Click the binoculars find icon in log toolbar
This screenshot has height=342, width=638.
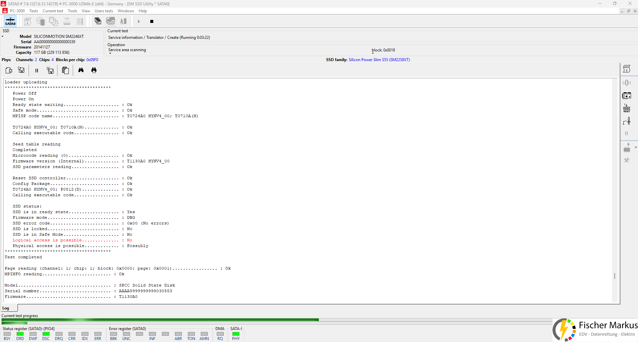pos(81,70)
